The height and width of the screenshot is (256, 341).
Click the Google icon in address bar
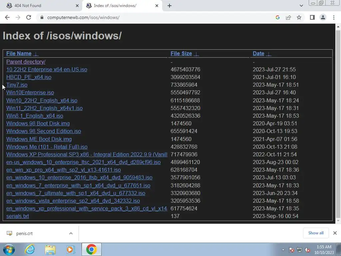(x=277, y=17)
